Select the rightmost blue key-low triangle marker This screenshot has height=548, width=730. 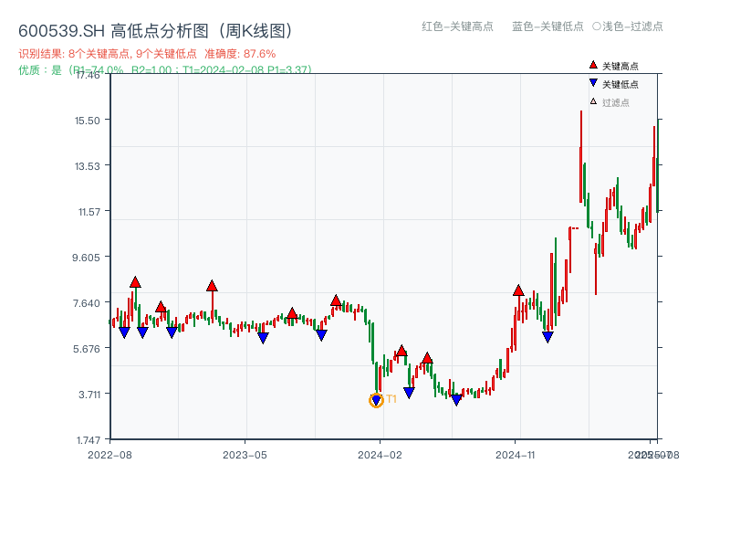coord(547,337)
